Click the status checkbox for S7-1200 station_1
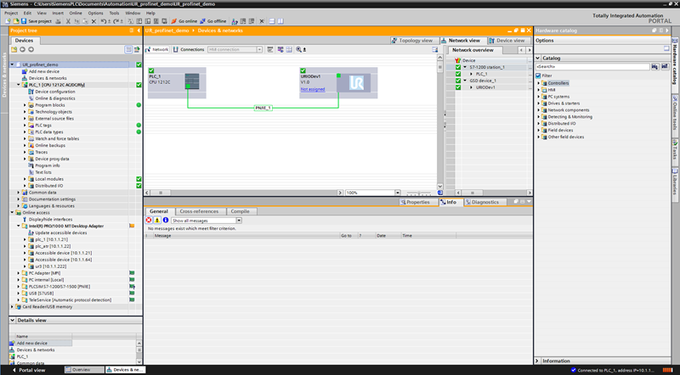 457,67
